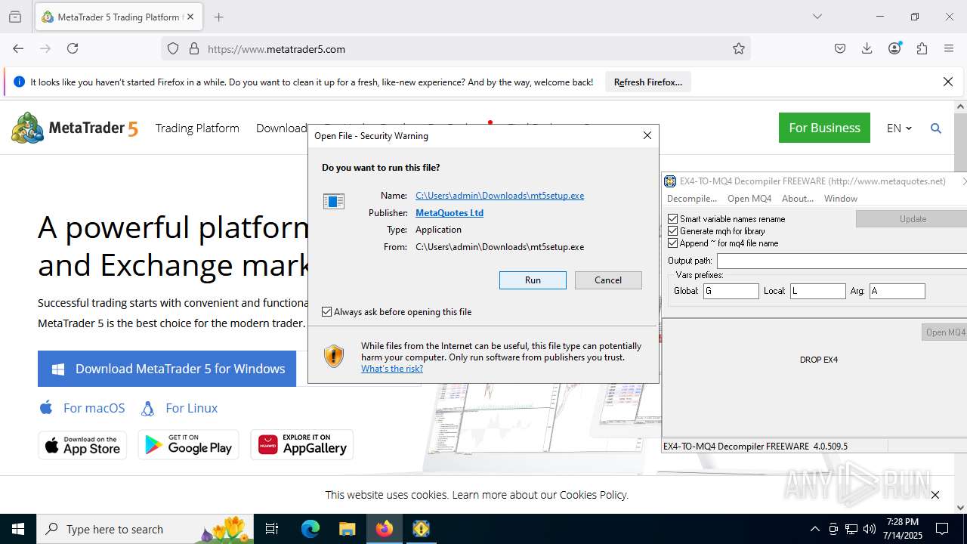The height and width of the screenshot is (544, 967).
Task: Toggle Generate mqh for library checkbox
Action: coord(673,231)
